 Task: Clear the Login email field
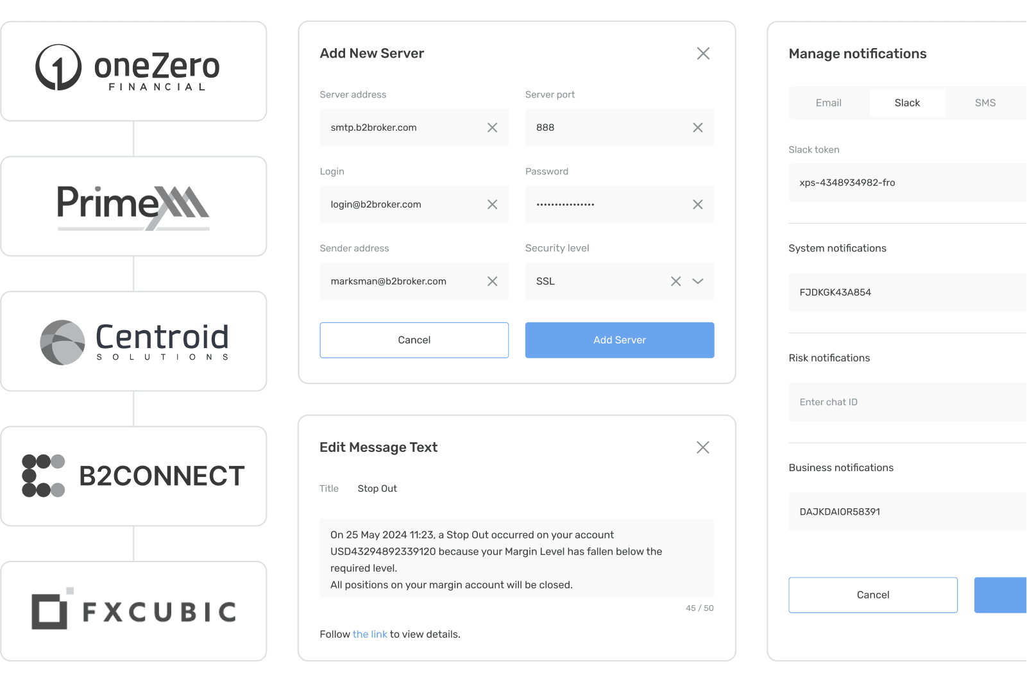point(492,204)
